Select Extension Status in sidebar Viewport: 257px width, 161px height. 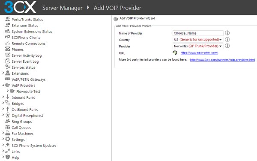tap(25, 26)
